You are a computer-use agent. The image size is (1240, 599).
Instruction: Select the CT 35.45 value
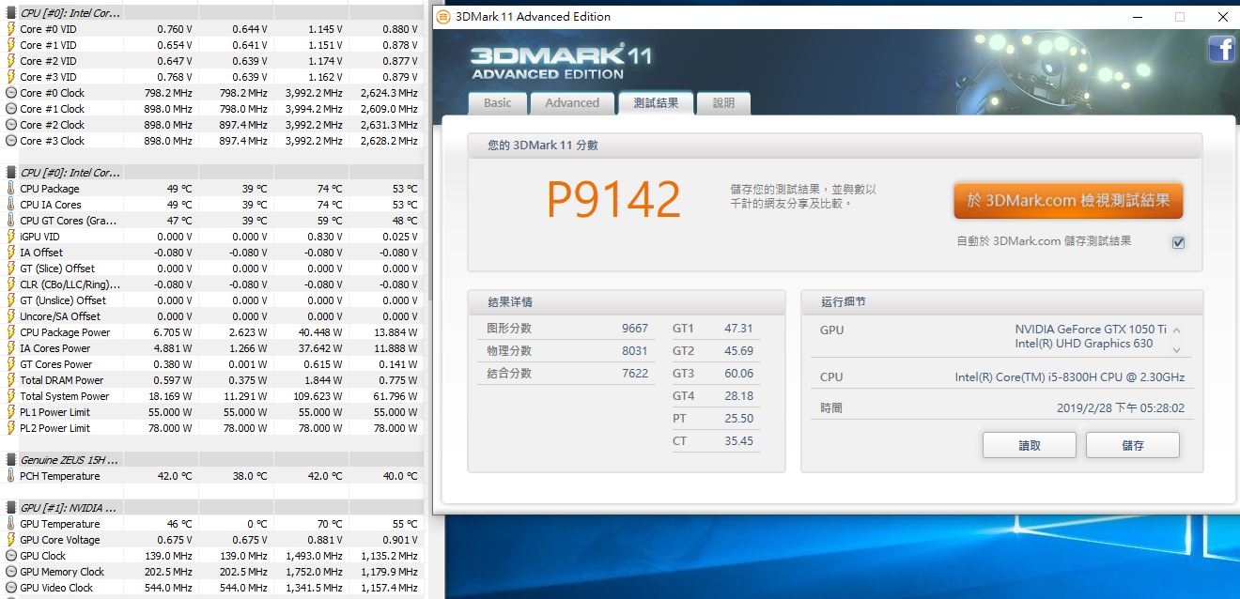pos(738,441)
